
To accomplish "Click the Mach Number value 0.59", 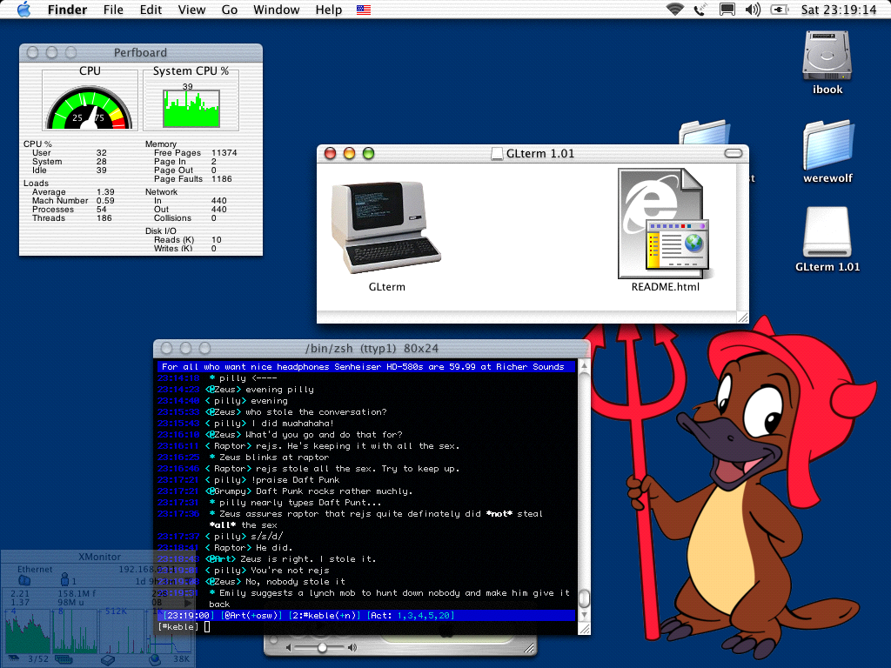I will [x=105, y=201].
